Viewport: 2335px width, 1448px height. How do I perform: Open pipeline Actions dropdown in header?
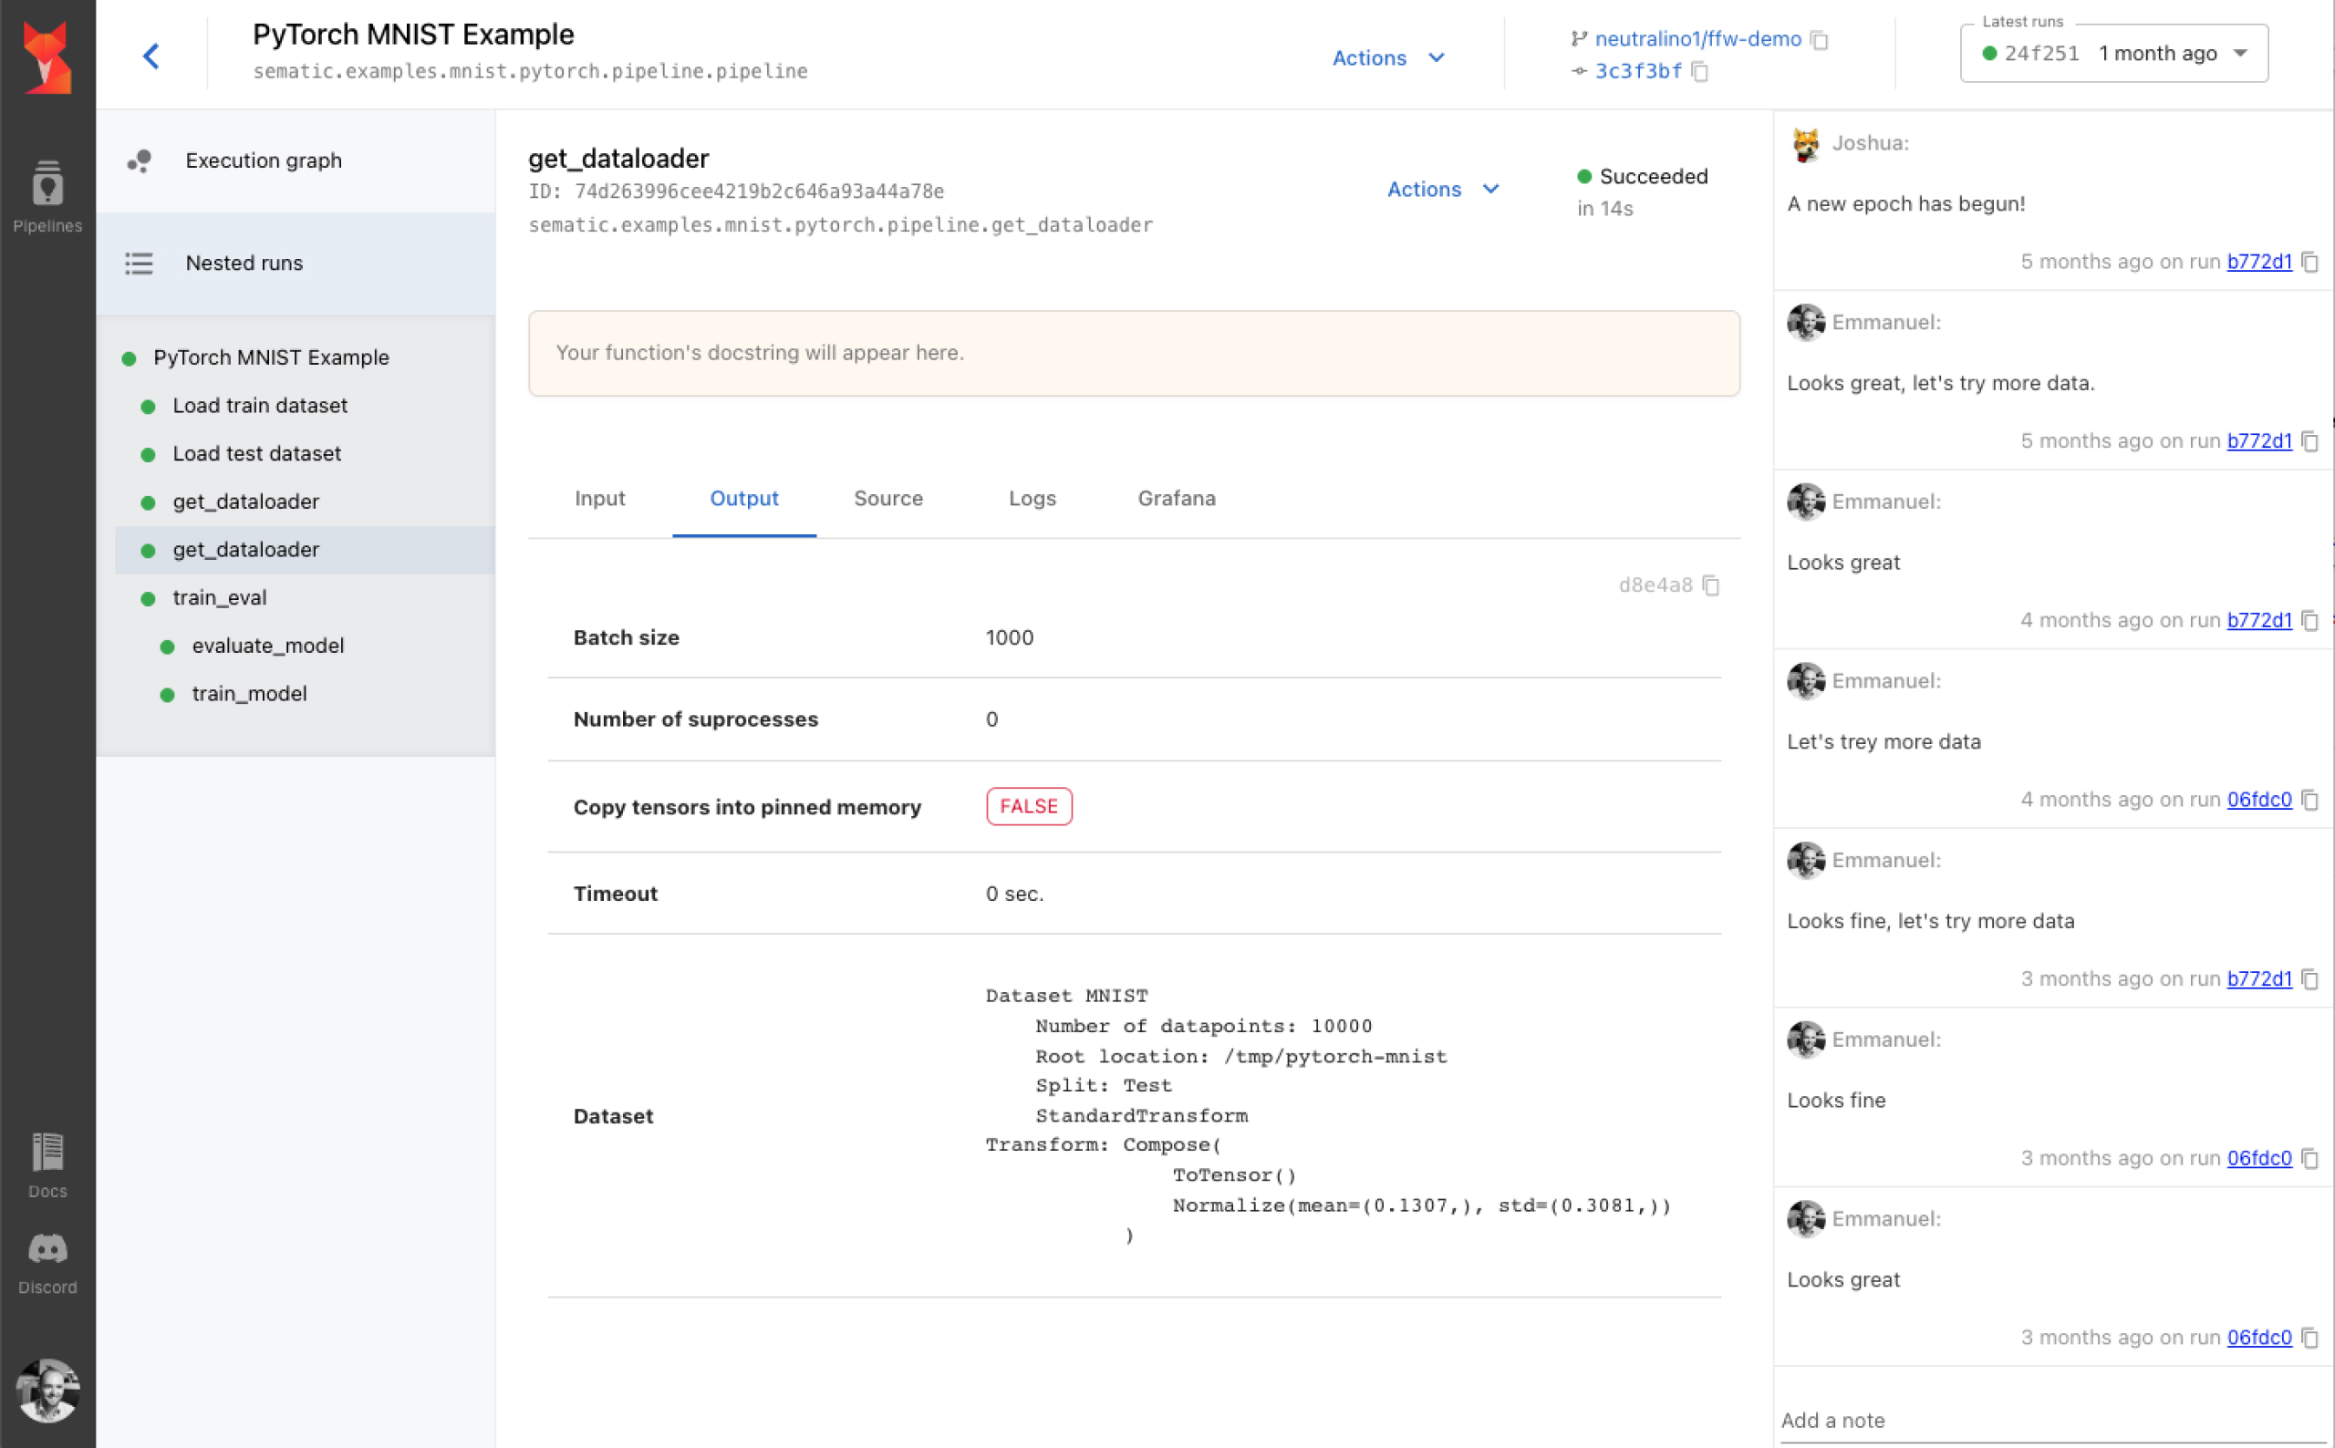coord(1388,57)
